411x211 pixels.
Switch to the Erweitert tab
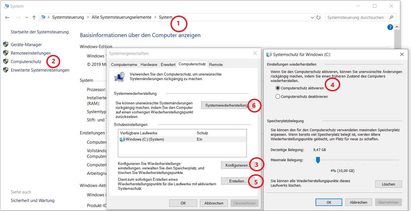pos(168,64)
